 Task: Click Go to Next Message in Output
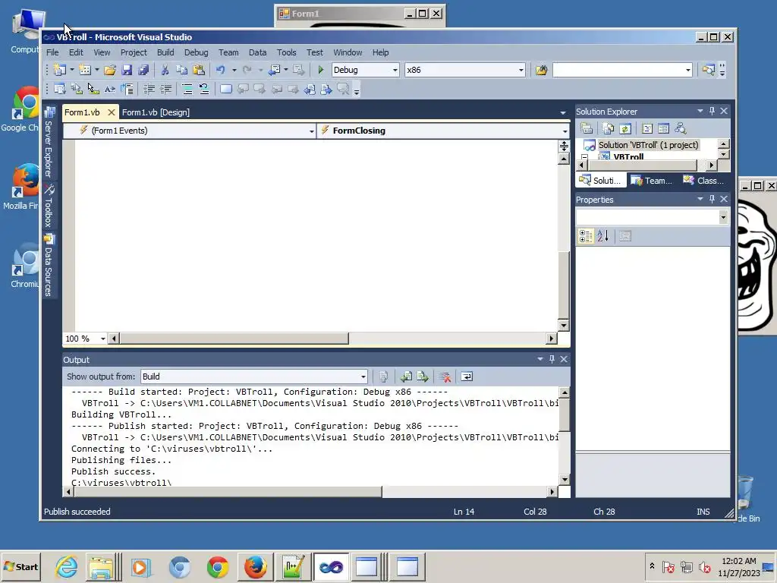point(423,377)
